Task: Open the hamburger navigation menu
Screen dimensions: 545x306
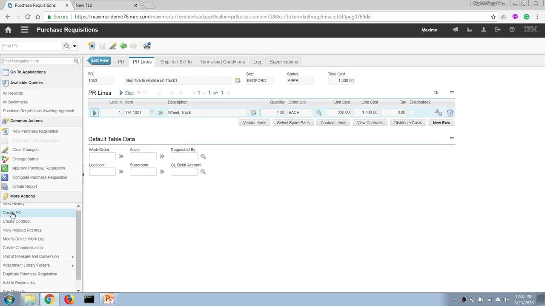Action: (x=24, y=30)
